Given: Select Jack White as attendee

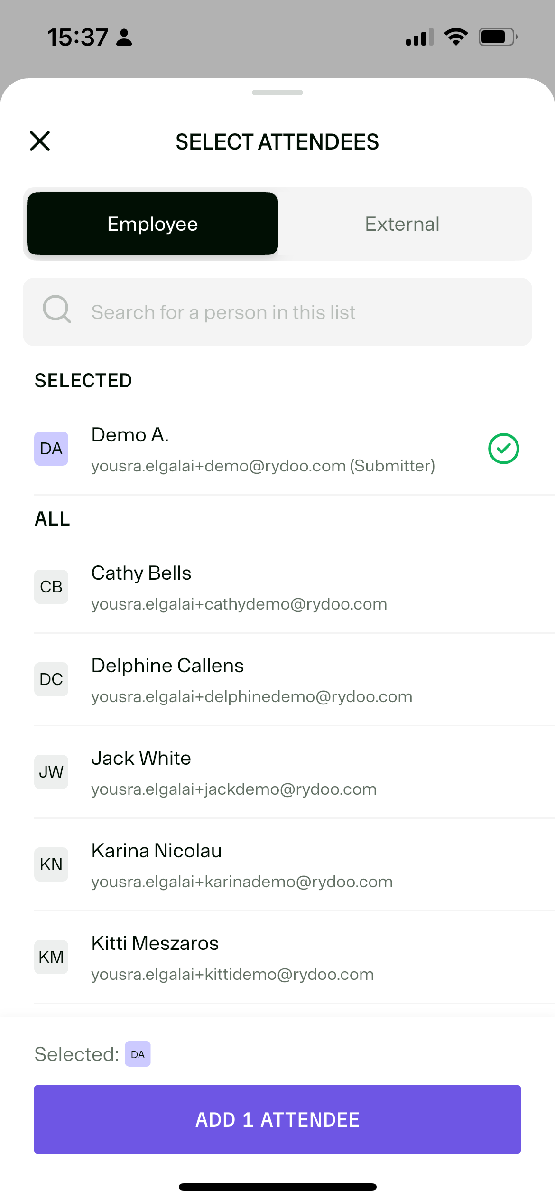Looking at the screenshot, I should (x=295, y=773).
